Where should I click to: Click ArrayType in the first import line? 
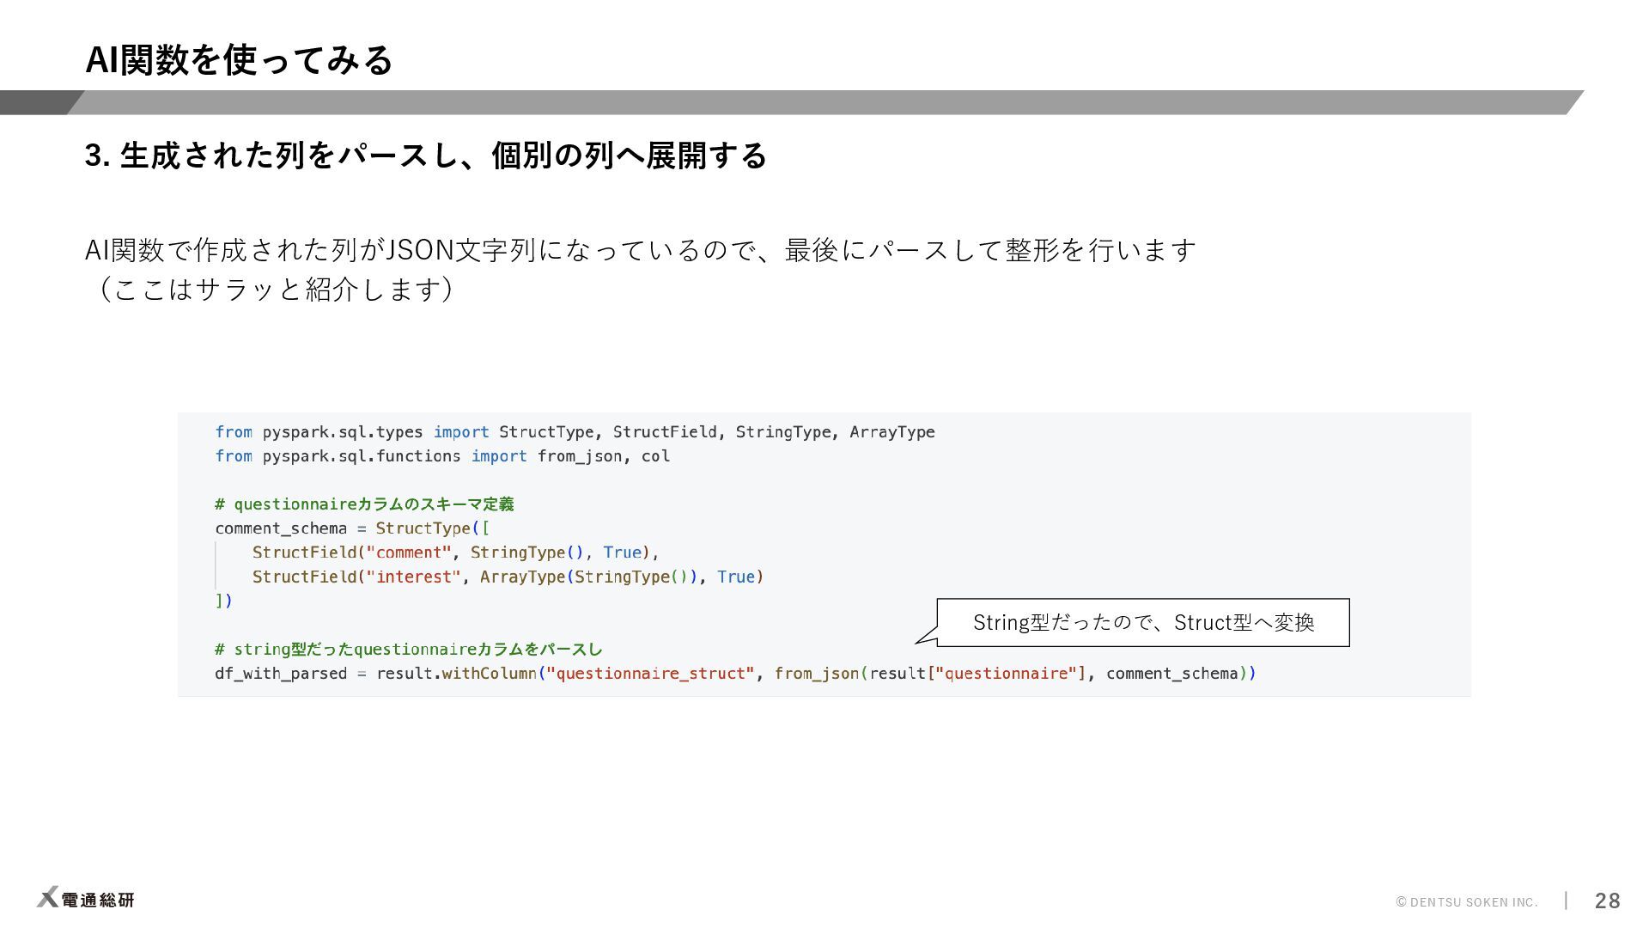tap(892, 432)
